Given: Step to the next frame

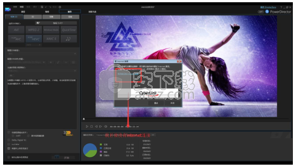Looking at the screenshot, I should click(x=101, y=127).
